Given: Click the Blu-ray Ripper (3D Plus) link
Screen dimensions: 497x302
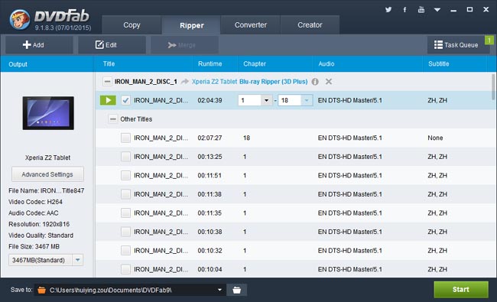Looking at the screenshot, I should point(273,82).
